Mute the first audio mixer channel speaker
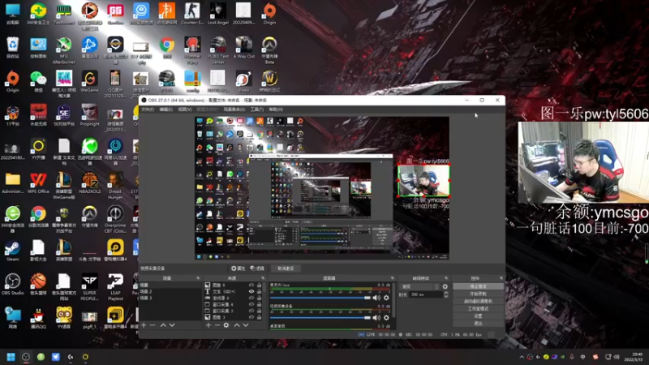Image resolution: width=649 pixels, height=365 pixels. click(x=376, y=298)
